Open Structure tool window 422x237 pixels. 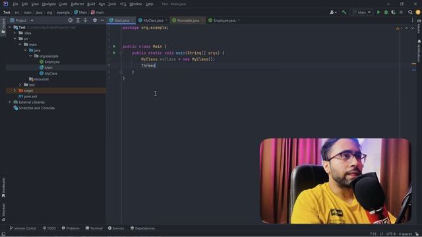(3, 212)
